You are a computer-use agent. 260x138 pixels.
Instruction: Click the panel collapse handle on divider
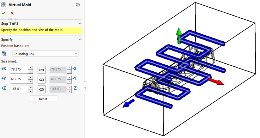tap(85, 88)
